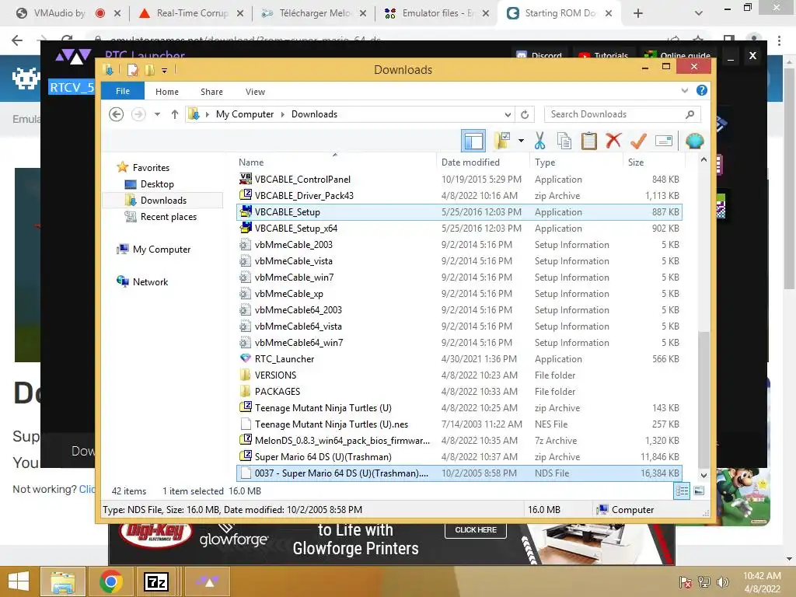This screenshot has width=796, height=597.
Task: Open File Explorer from the taskbar
Action: 64,581
